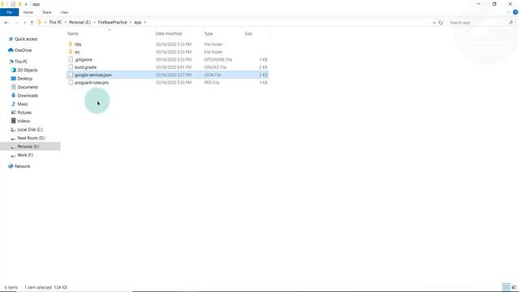
Task: Select the build.gradle file name
Action: 86,67
